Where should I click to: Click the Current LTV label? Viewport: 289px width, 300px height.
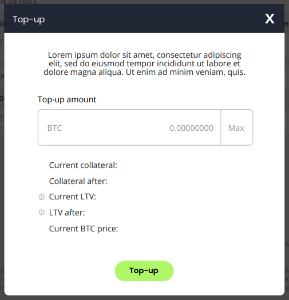[x=73, y=197]
